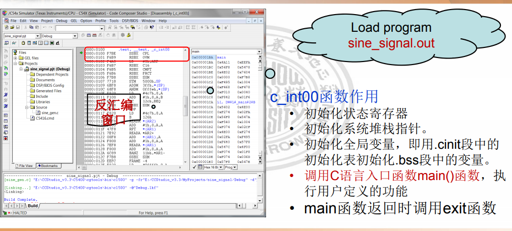Click the glasses Quick Watch icon
This screenshot has width=512, height=231.
(x=14, y=43)
